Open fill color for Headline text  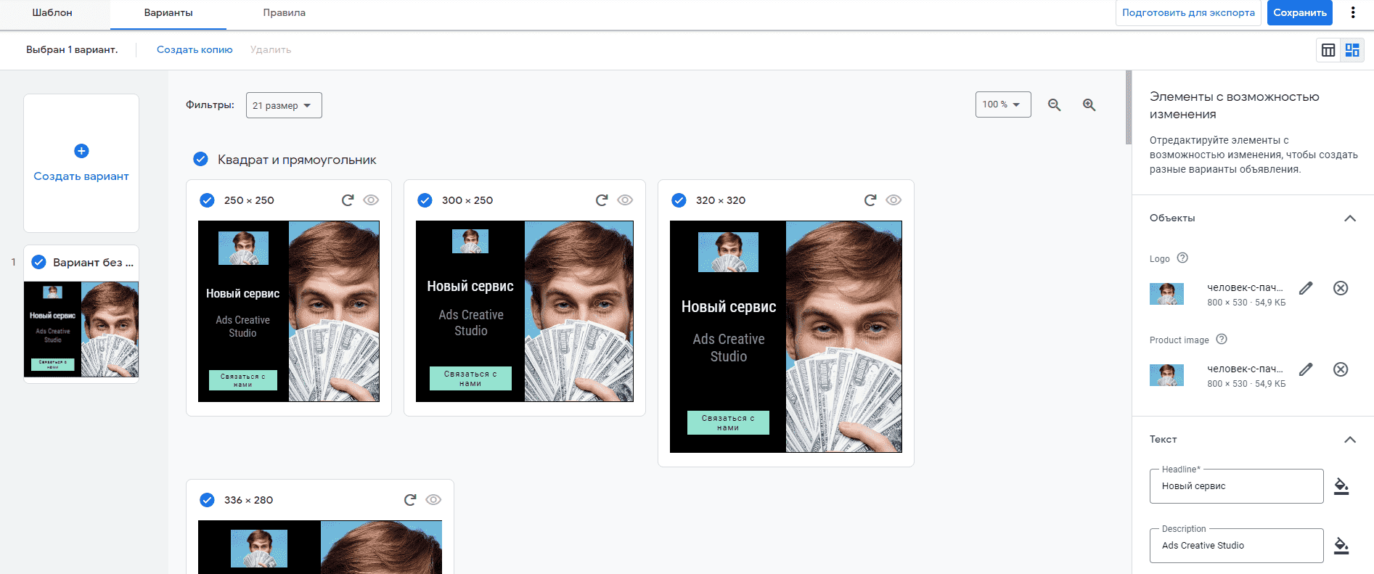point(1341,486)
